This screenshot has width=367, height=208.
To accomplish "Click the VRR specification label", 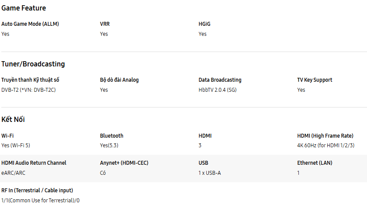I will pos(105,24).
